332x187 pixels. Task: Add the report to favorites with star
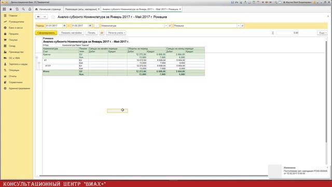tap(53, 17)
